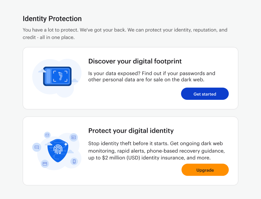Viewport: 261px width, 199px height.
Task: Click the Get started button
Action: pyautogui.click(x=205, y=94)
